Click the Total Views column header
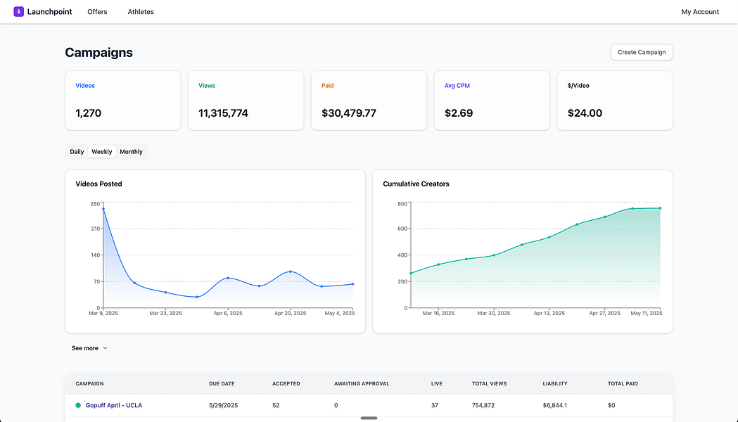 tap(489, 383)
